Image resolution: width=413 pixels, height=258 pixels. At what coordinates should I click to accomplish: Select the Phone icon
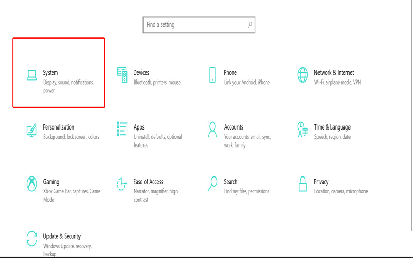pos(212,75)
